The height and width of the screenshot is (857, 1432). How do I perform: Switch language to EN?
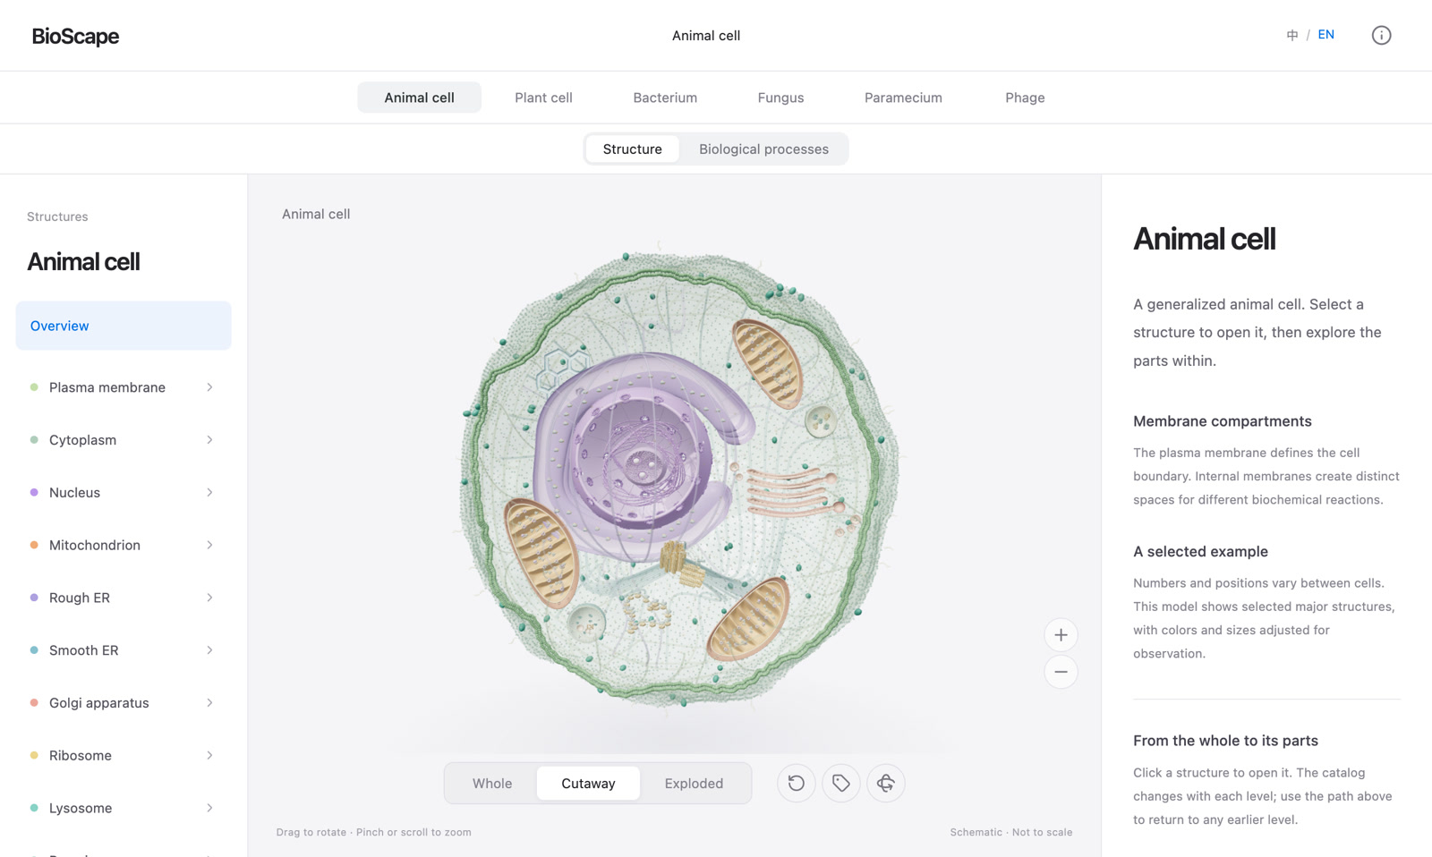pyautogui.click(x=1325, y=35)
